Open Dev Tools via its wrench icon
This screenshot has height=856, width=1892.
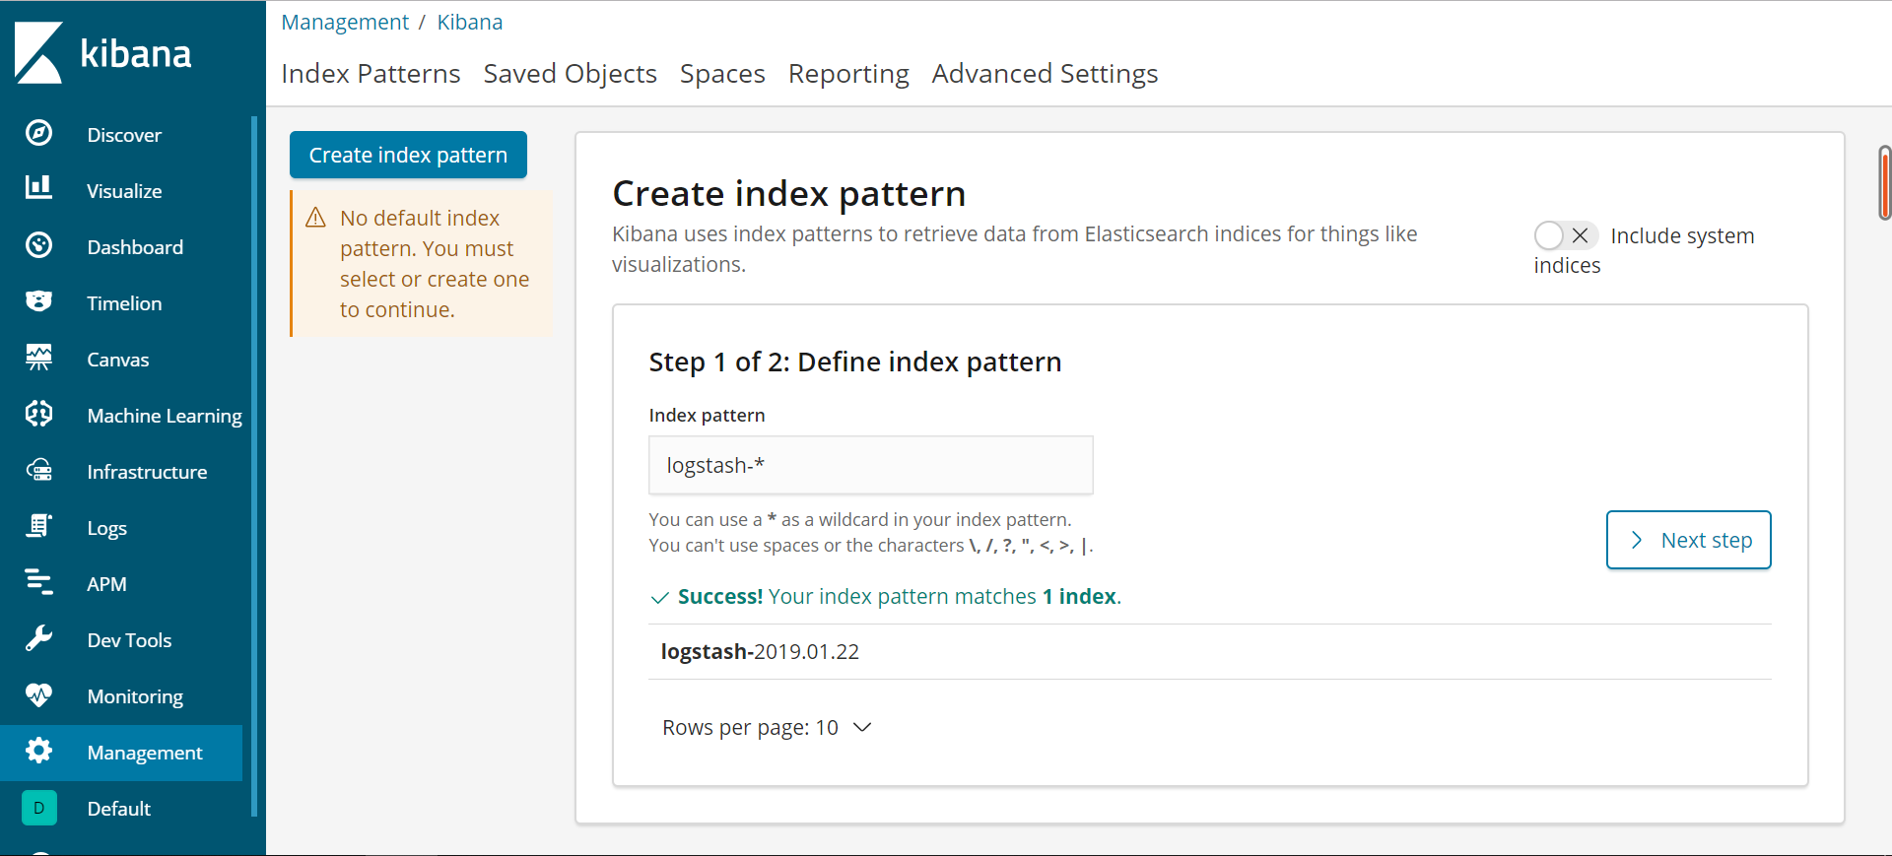pyautogui.click(x=38, y=638)
